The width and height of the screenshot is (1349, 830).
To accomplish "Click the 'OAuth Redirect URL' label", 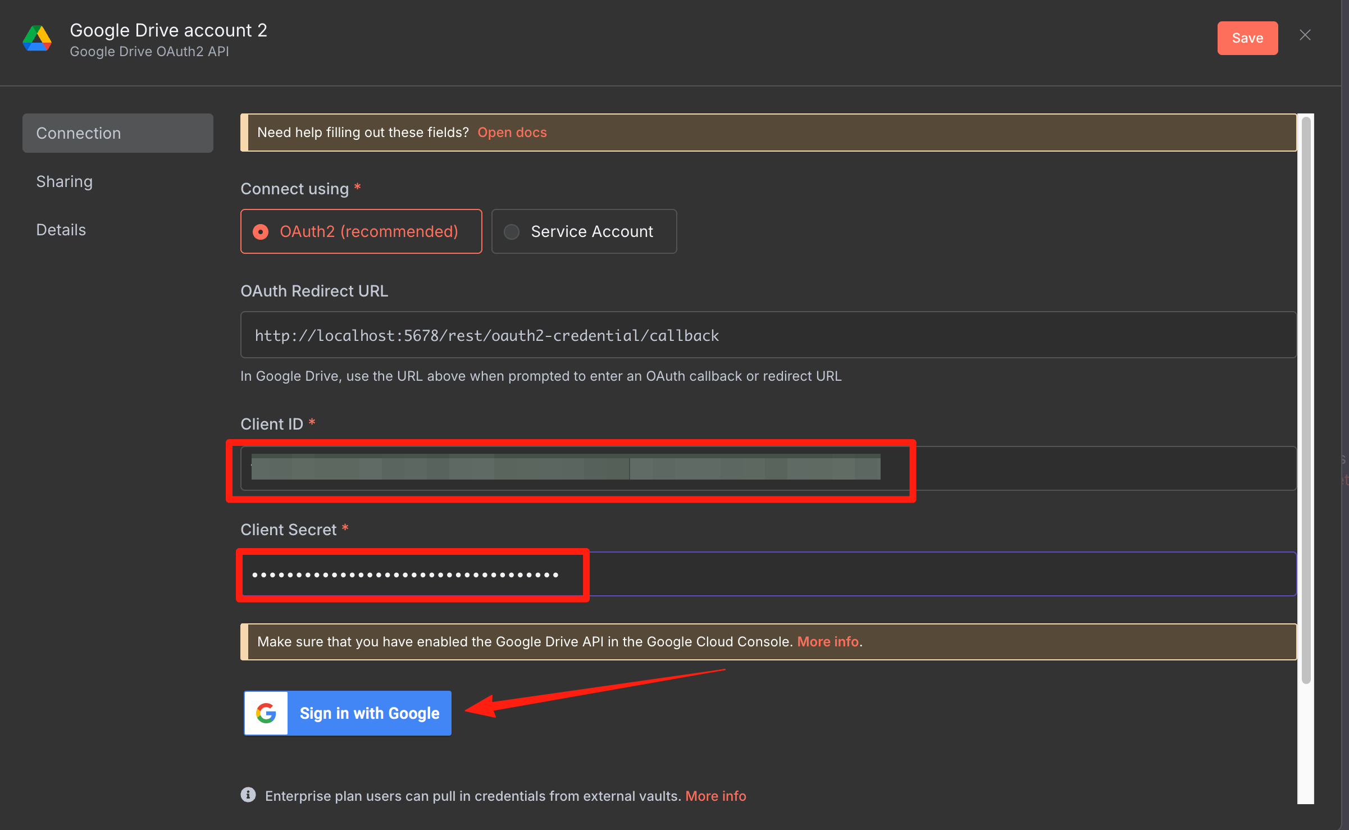I will (315, 291).
